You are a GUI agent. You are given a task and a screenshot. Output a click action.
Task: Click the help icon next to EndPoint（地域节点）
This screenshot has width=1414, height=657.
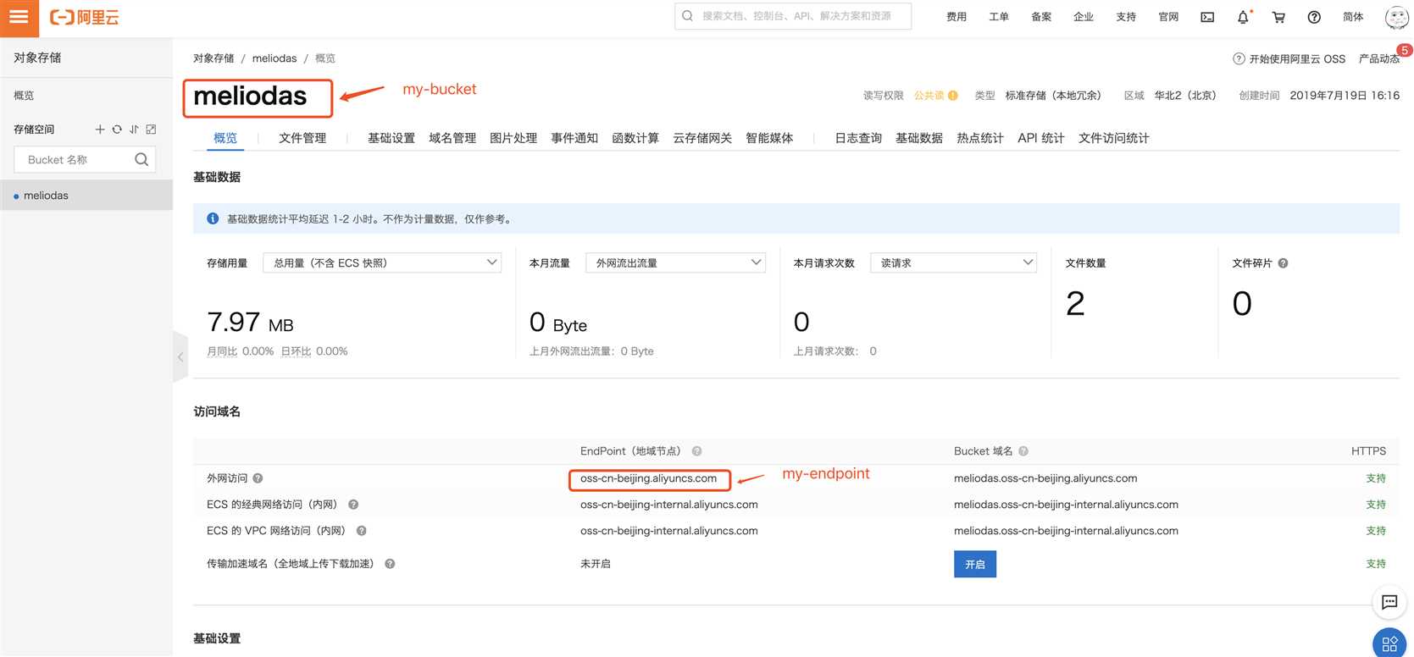696,451
